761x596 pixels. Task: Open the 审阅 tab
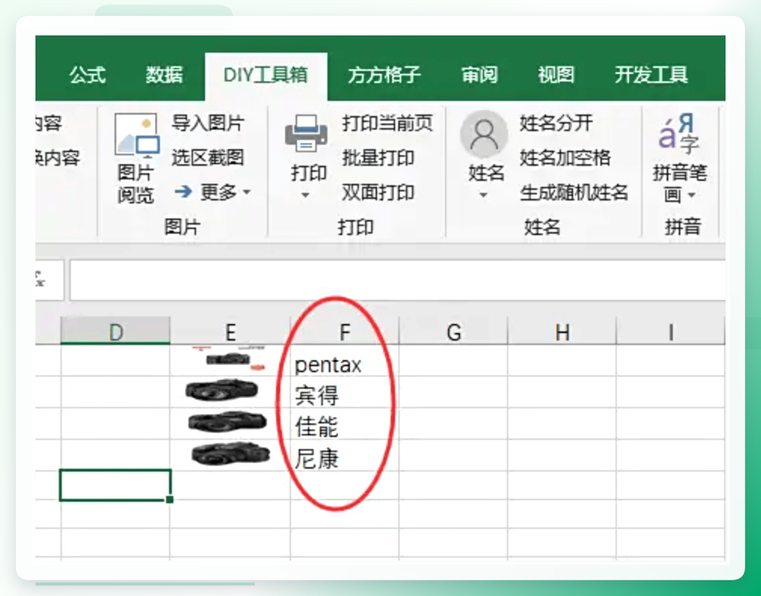click(480, 75)
